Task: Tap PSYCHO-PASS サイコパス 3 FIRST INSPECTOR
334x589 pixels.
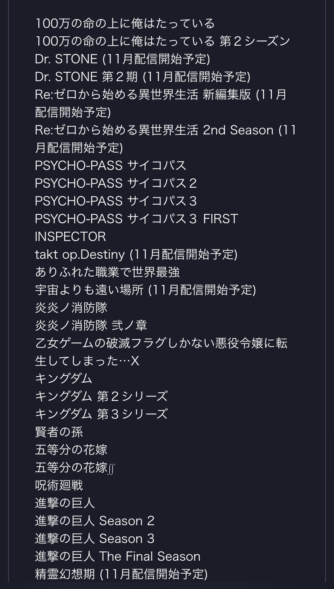Action: [x=136, y=227]
